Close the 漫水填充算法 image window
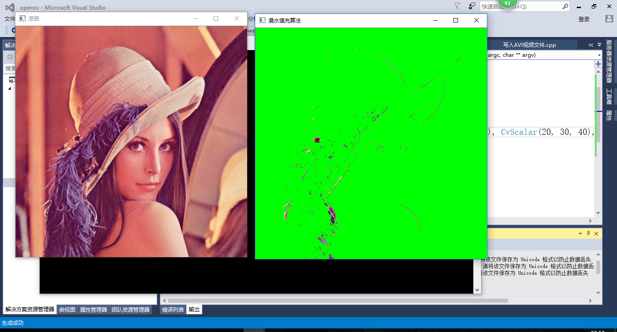This screenshot has width=617, height=332. (477, 20)
